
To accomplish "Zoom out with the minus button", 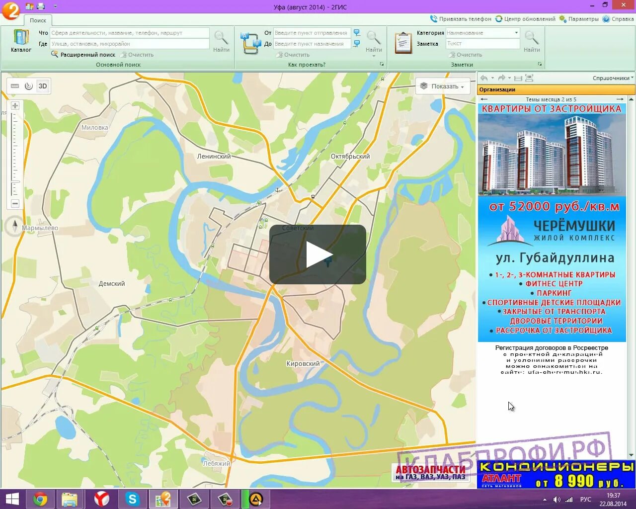I will pos(15,203).
